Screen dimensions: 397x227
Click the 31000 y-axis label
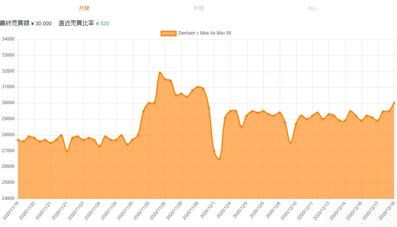(x=8, y=87)
